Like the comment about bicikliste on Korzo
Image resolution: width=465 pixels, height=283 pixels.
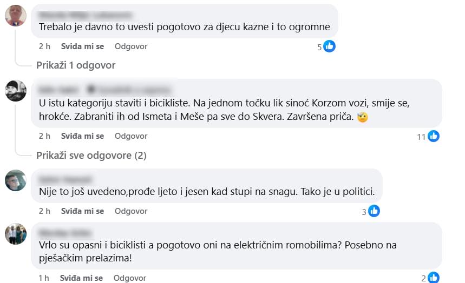(x=82, y=136)
